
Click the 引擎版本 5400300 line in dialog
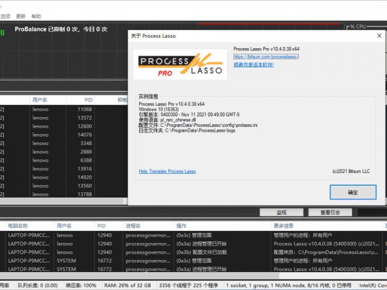[x=189, y=115]
